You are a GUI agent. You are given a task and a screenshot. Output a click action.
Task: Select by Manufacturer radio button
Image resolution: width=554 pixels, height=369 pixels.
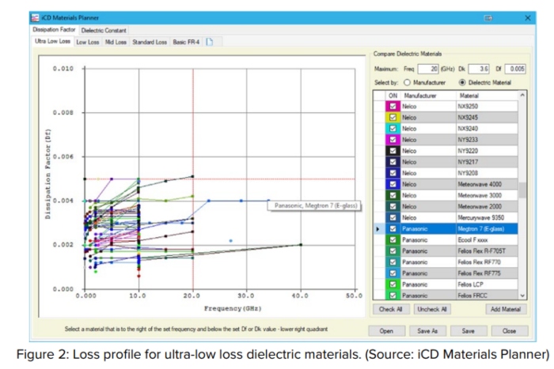click(407, 82)
